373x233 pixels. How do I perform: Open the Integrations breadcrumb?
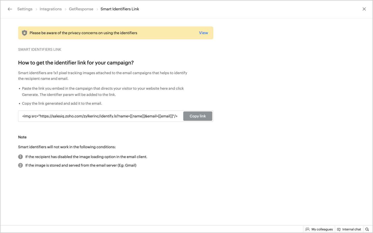coord(51,9)
